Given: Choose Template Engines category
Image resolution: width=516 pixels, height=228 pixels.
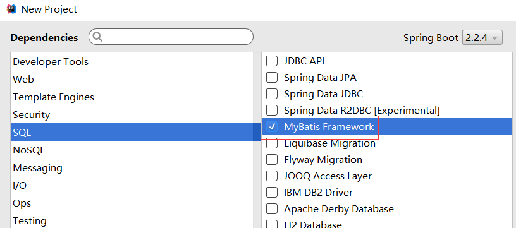Looking at the screenshot, I should coord(132,97).
